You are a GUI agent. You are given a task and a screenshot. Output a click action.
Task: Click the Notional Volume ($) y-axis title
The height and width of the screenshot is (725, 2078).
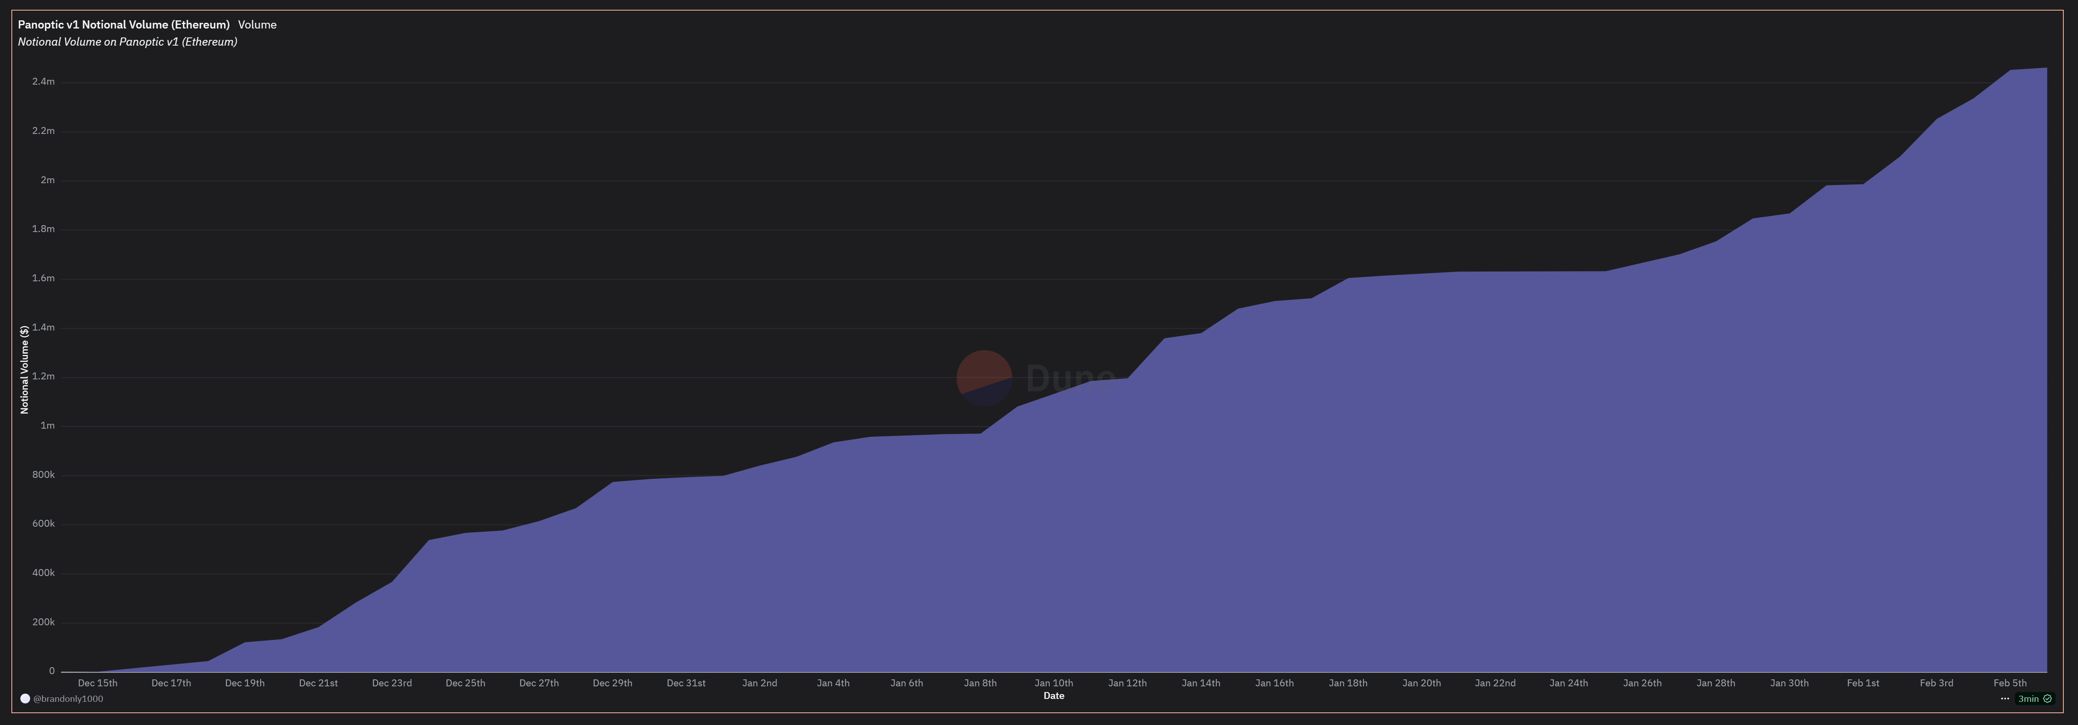24,369
